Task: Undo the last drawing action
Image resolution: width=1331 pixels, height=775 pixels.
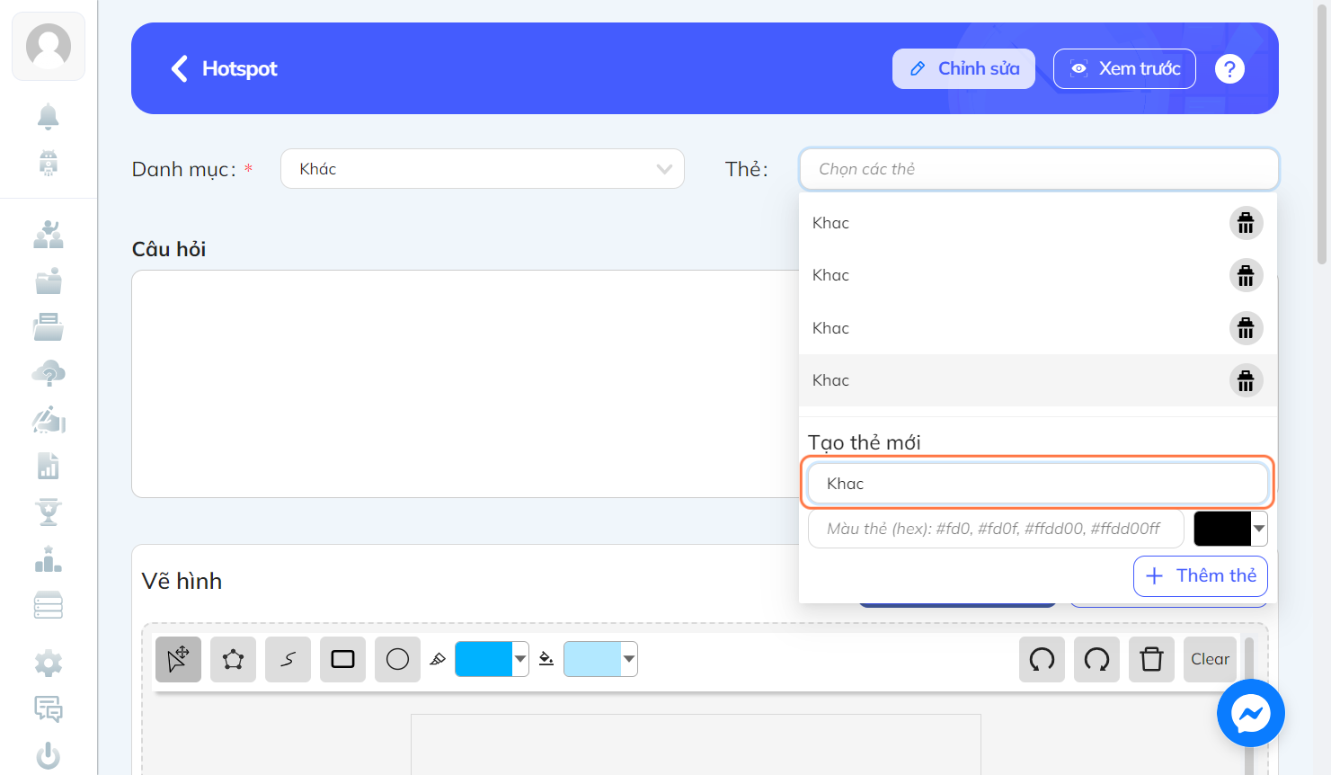Action: (x=1042, y=659)
